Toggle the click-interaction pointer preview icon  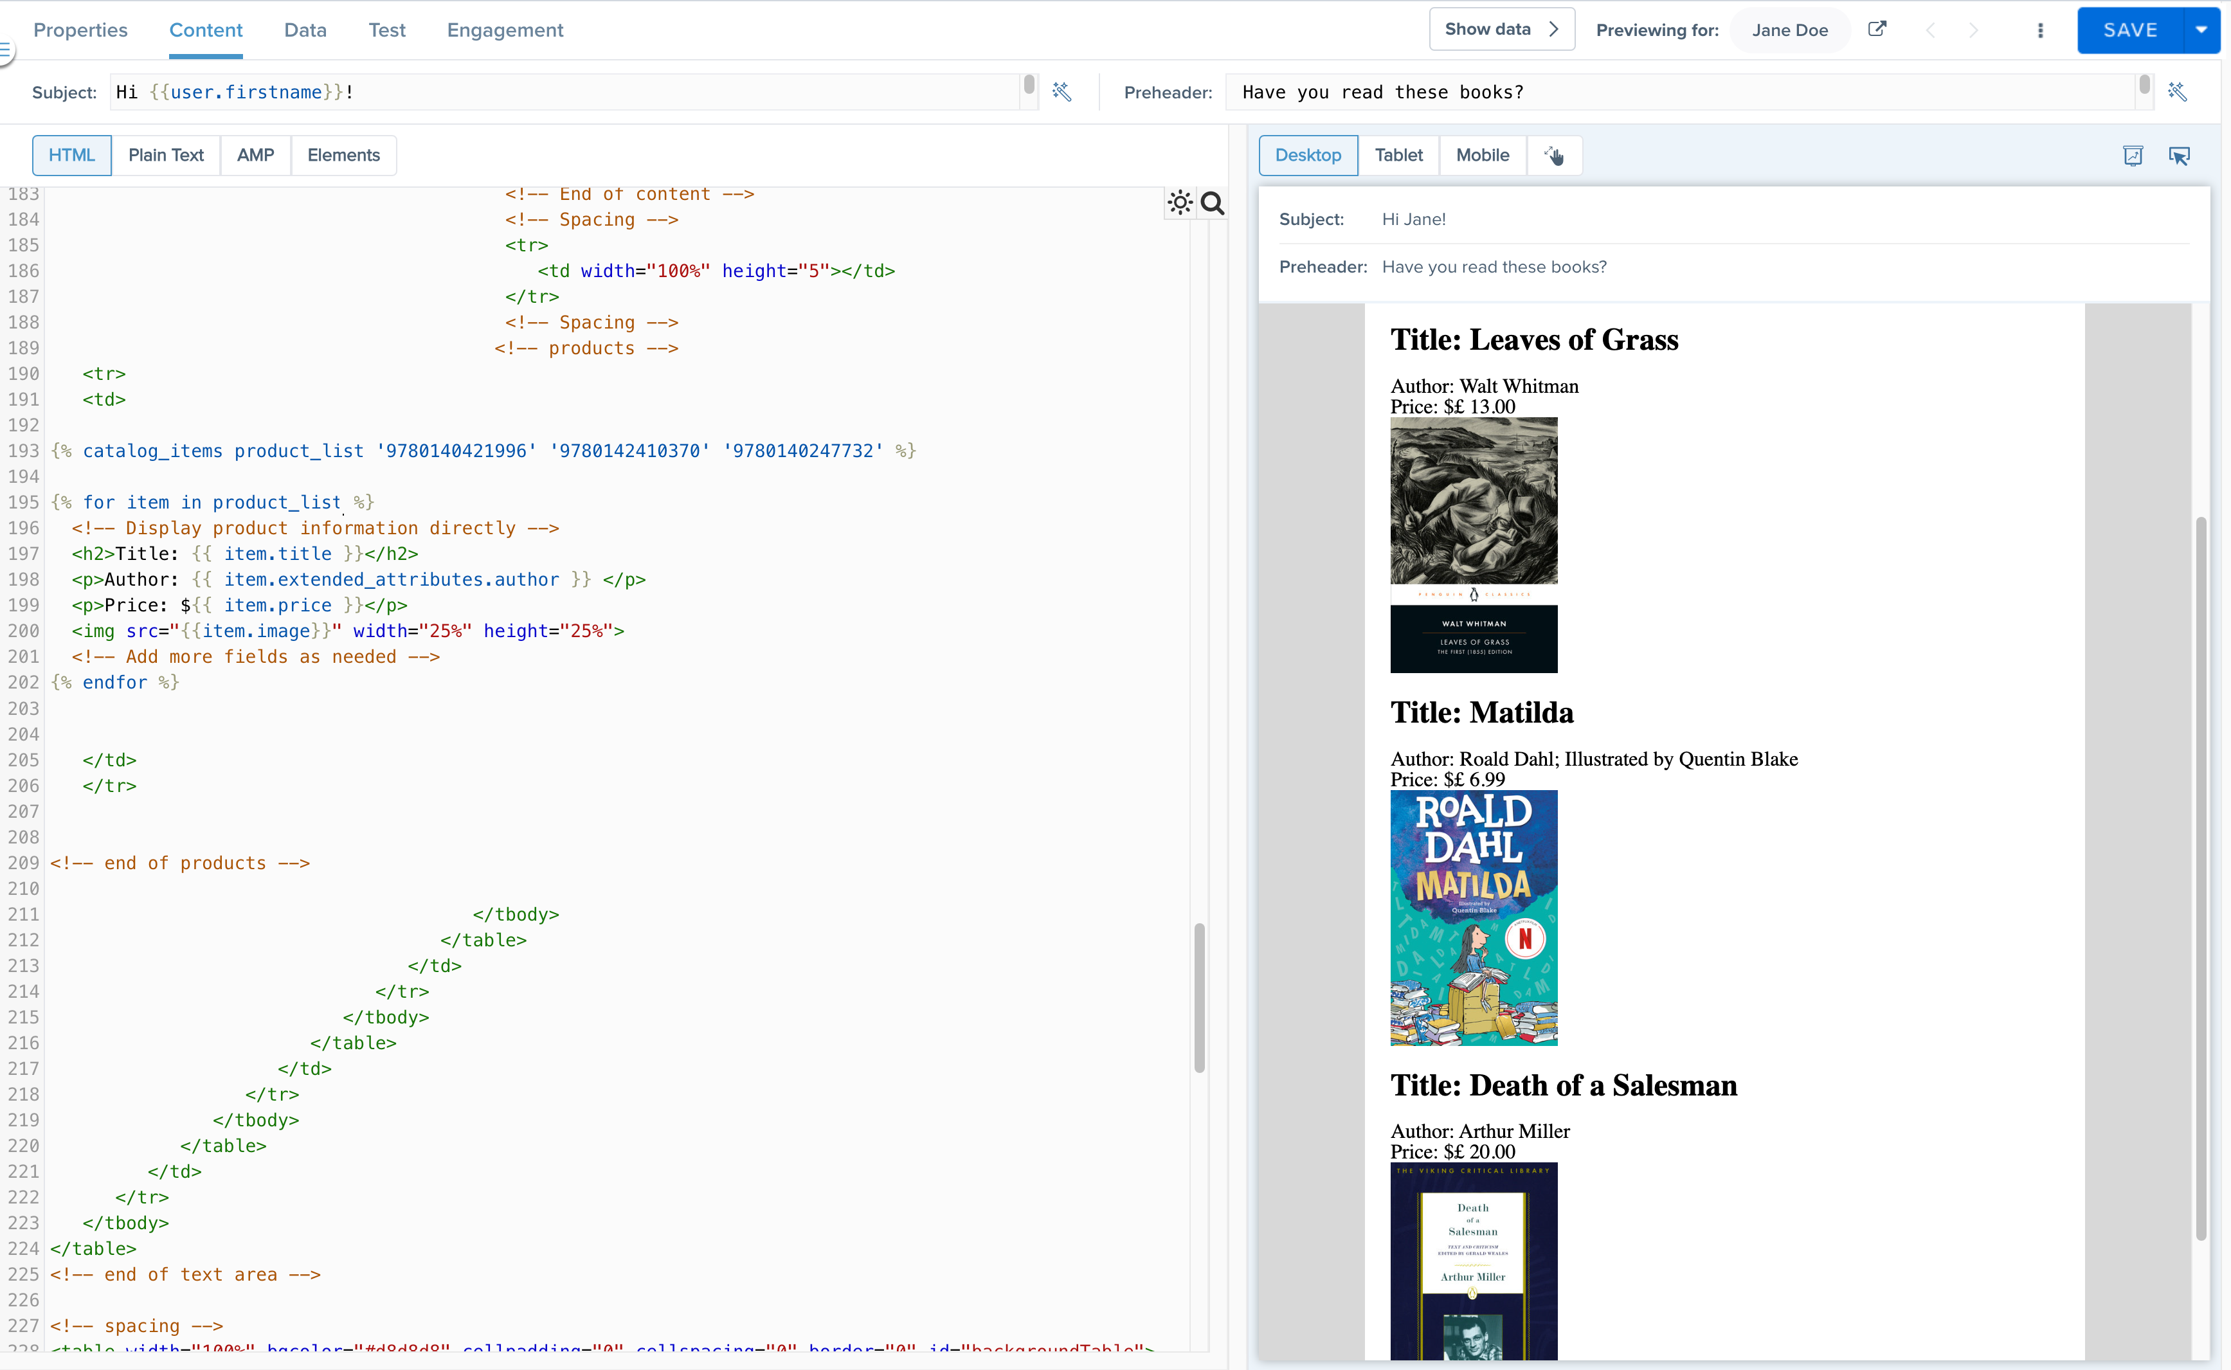coord(1554,155)
